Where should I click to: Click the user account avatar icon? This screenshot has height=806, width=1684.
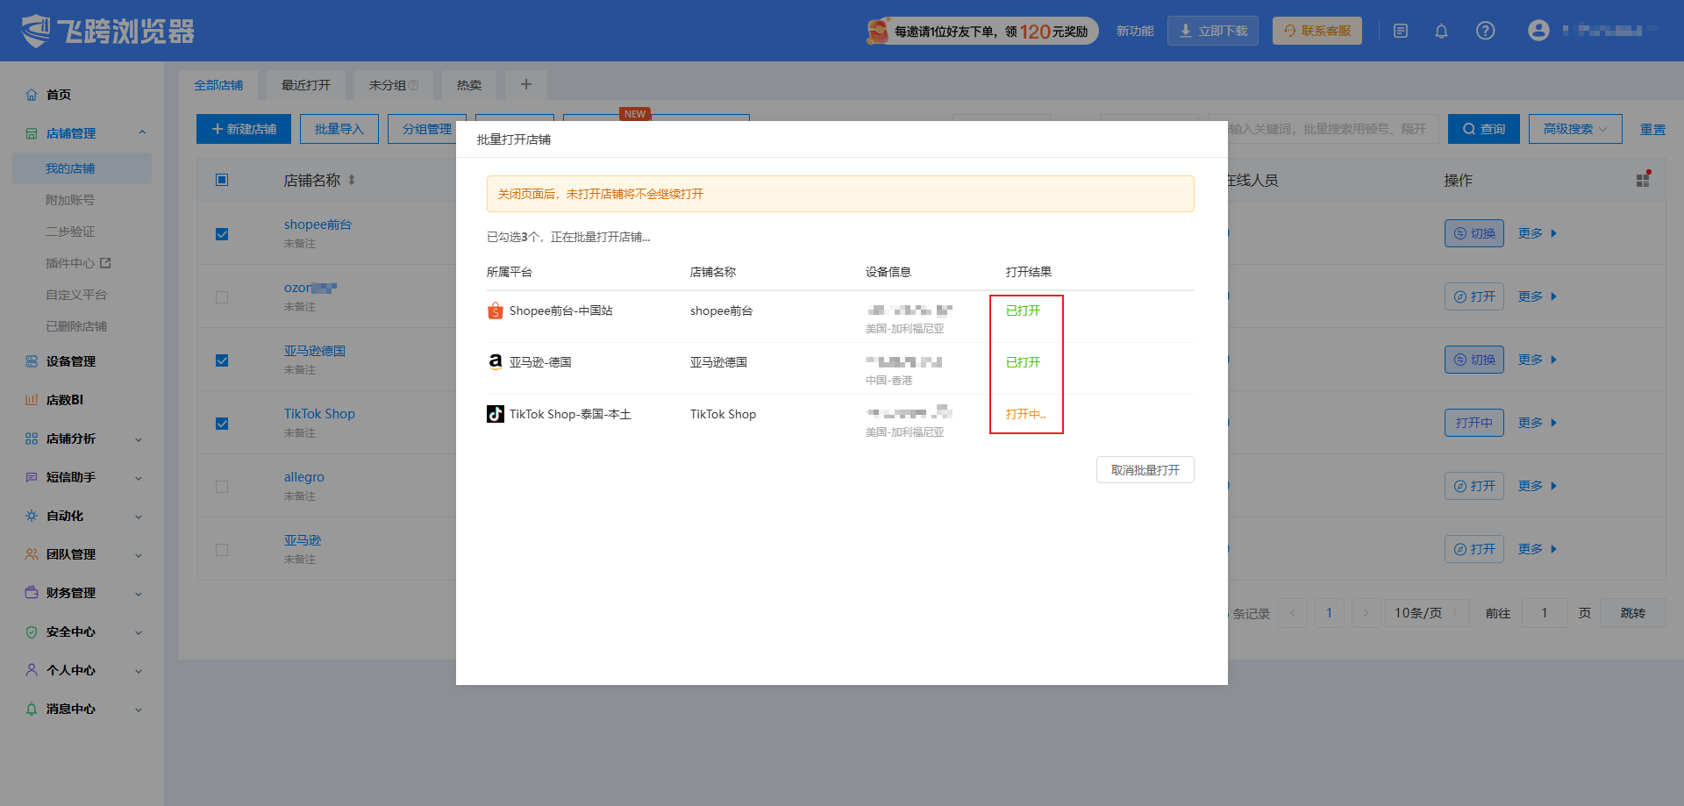(x=1538, y=31)
